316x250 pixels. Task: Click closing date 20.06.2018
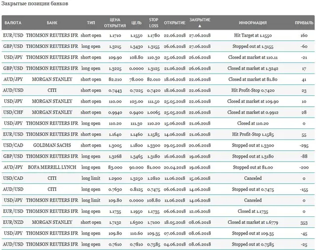[x=199, y=145]
